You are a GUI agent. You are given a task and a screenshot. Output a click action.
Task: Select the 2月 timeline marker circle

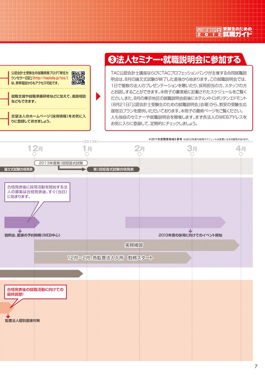(x=139, y=154)
